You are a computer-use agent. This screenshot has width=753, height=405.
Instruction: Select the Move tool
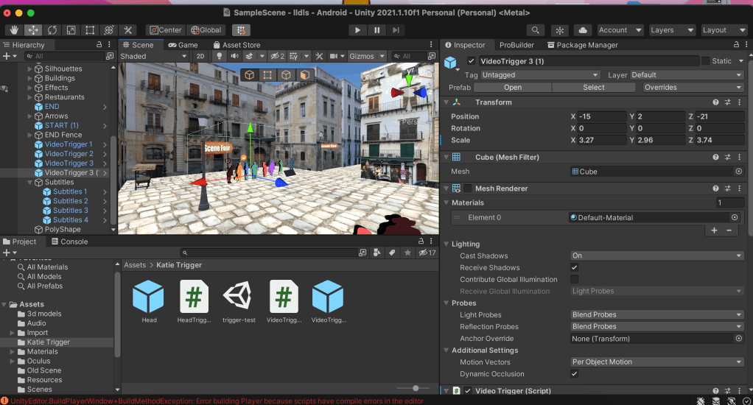click(33, 30)
